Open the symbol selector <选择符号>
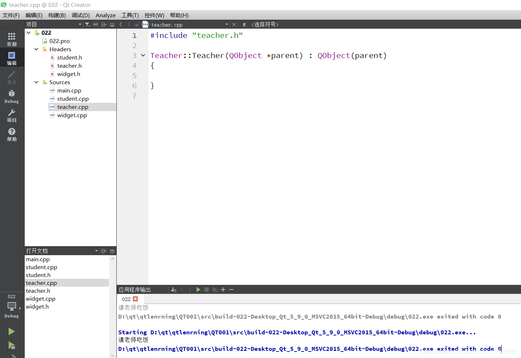 tap(265, 24)
